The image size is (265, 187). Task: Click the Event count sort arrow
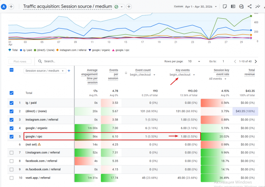click(x=126, y=73)
